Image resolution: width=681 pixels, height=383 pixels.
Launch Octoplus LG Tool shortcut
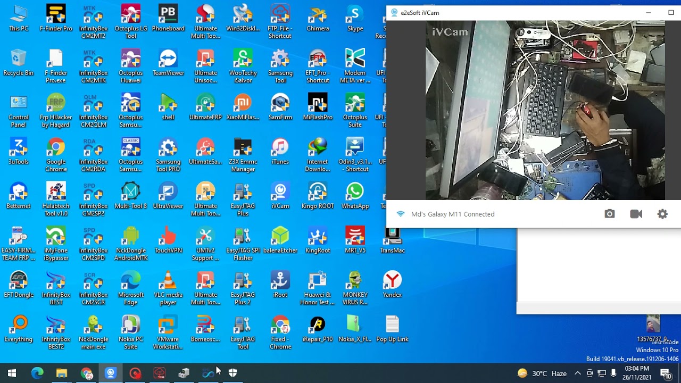pyautogui.click(x=131, y=22)
